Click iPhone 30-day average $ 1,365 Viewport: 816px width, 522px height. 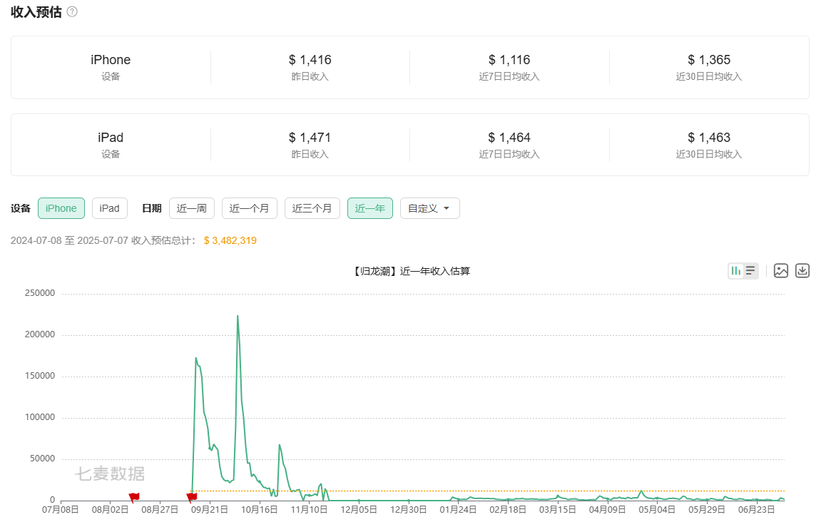709,60
